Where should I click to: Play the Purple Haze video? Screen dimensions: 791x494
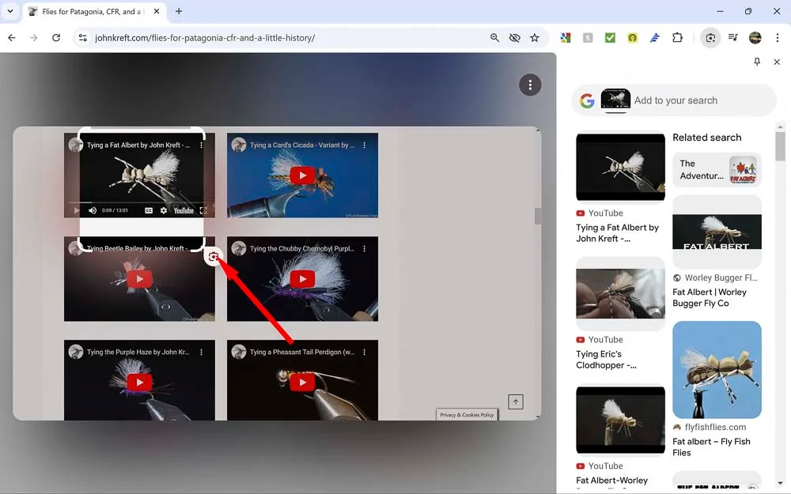tap(140, 382)
